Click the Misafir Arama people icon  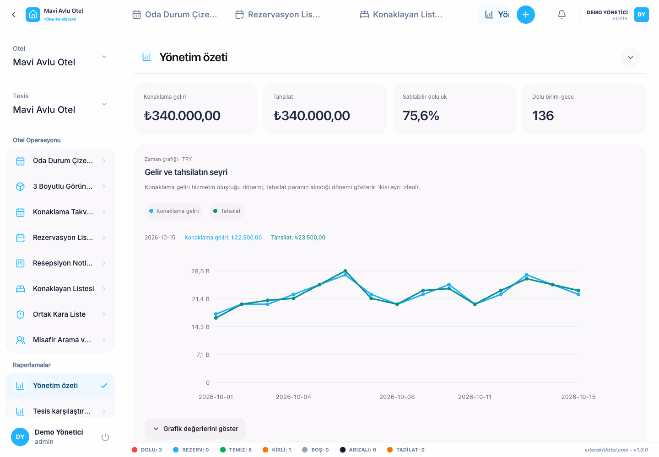click(21, 340)
